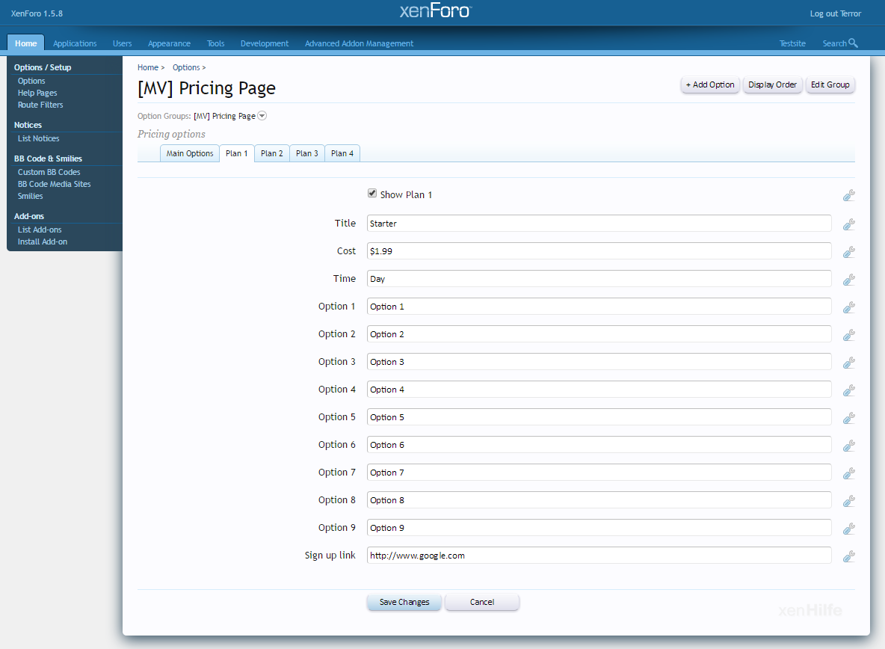The height and width of the screenshot is (649, 885).
Task: Click the Cost input showing $1.99
Action: tap(599, 251)
